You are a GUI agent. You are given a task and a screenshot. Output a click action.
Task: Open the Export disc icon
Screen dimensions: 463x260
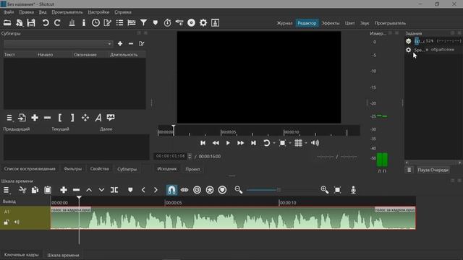(191, 22)
